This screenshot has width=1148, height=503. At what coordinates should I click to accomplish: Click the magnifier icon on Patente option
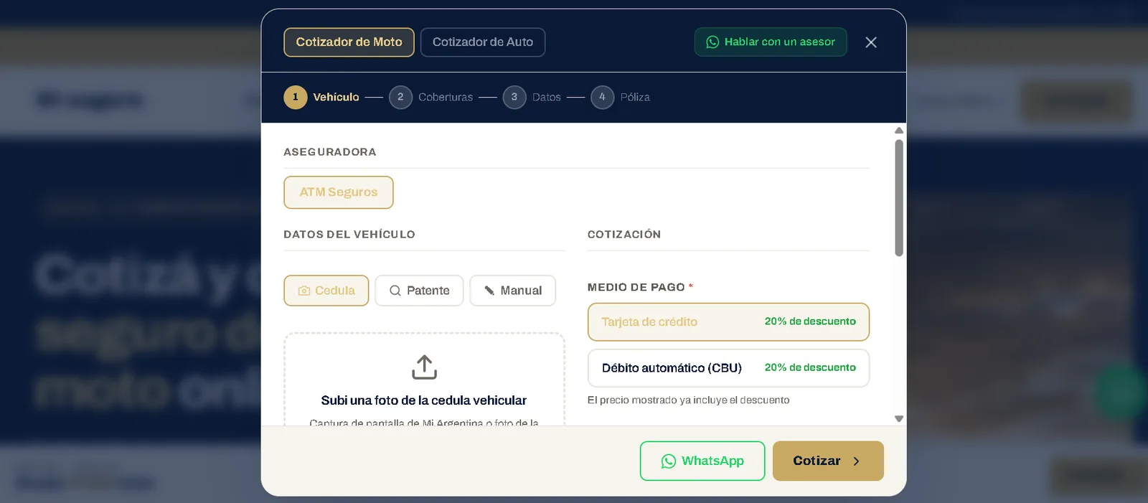click(395, 291)
